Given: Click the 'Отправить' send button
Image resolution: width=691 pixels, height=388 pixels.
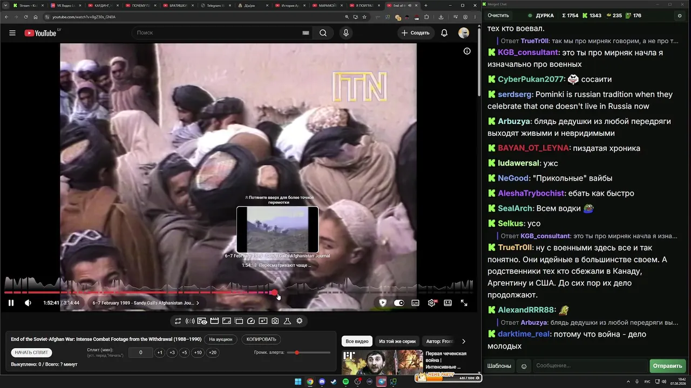Looking at the screenshot, I should 668,366.
